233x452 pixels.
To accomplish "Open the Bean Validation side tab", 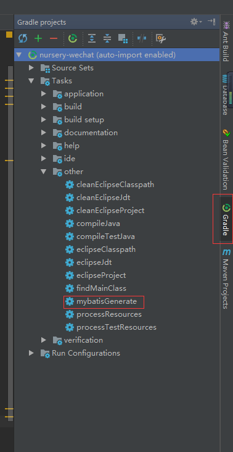I will (226, 159).
